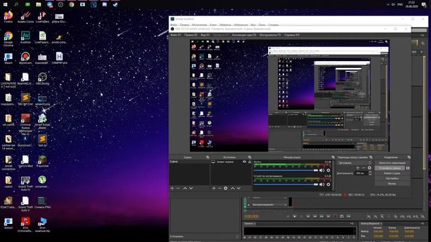Add a new source in Sources panel

pyautogui.click(x=213, y=188)
